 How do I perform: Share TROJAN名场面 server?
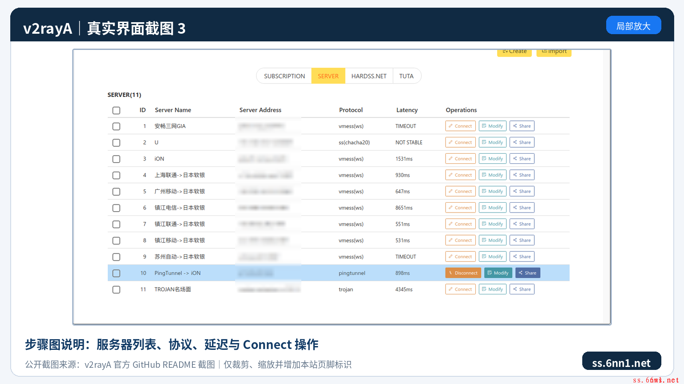(522, 289)
